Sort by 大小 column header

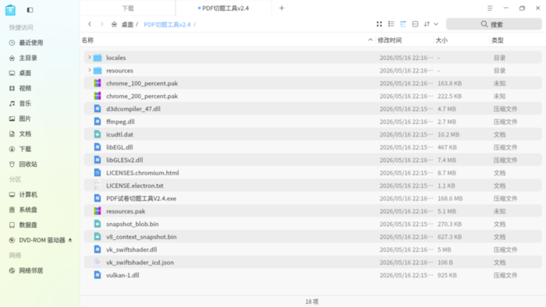441,41
